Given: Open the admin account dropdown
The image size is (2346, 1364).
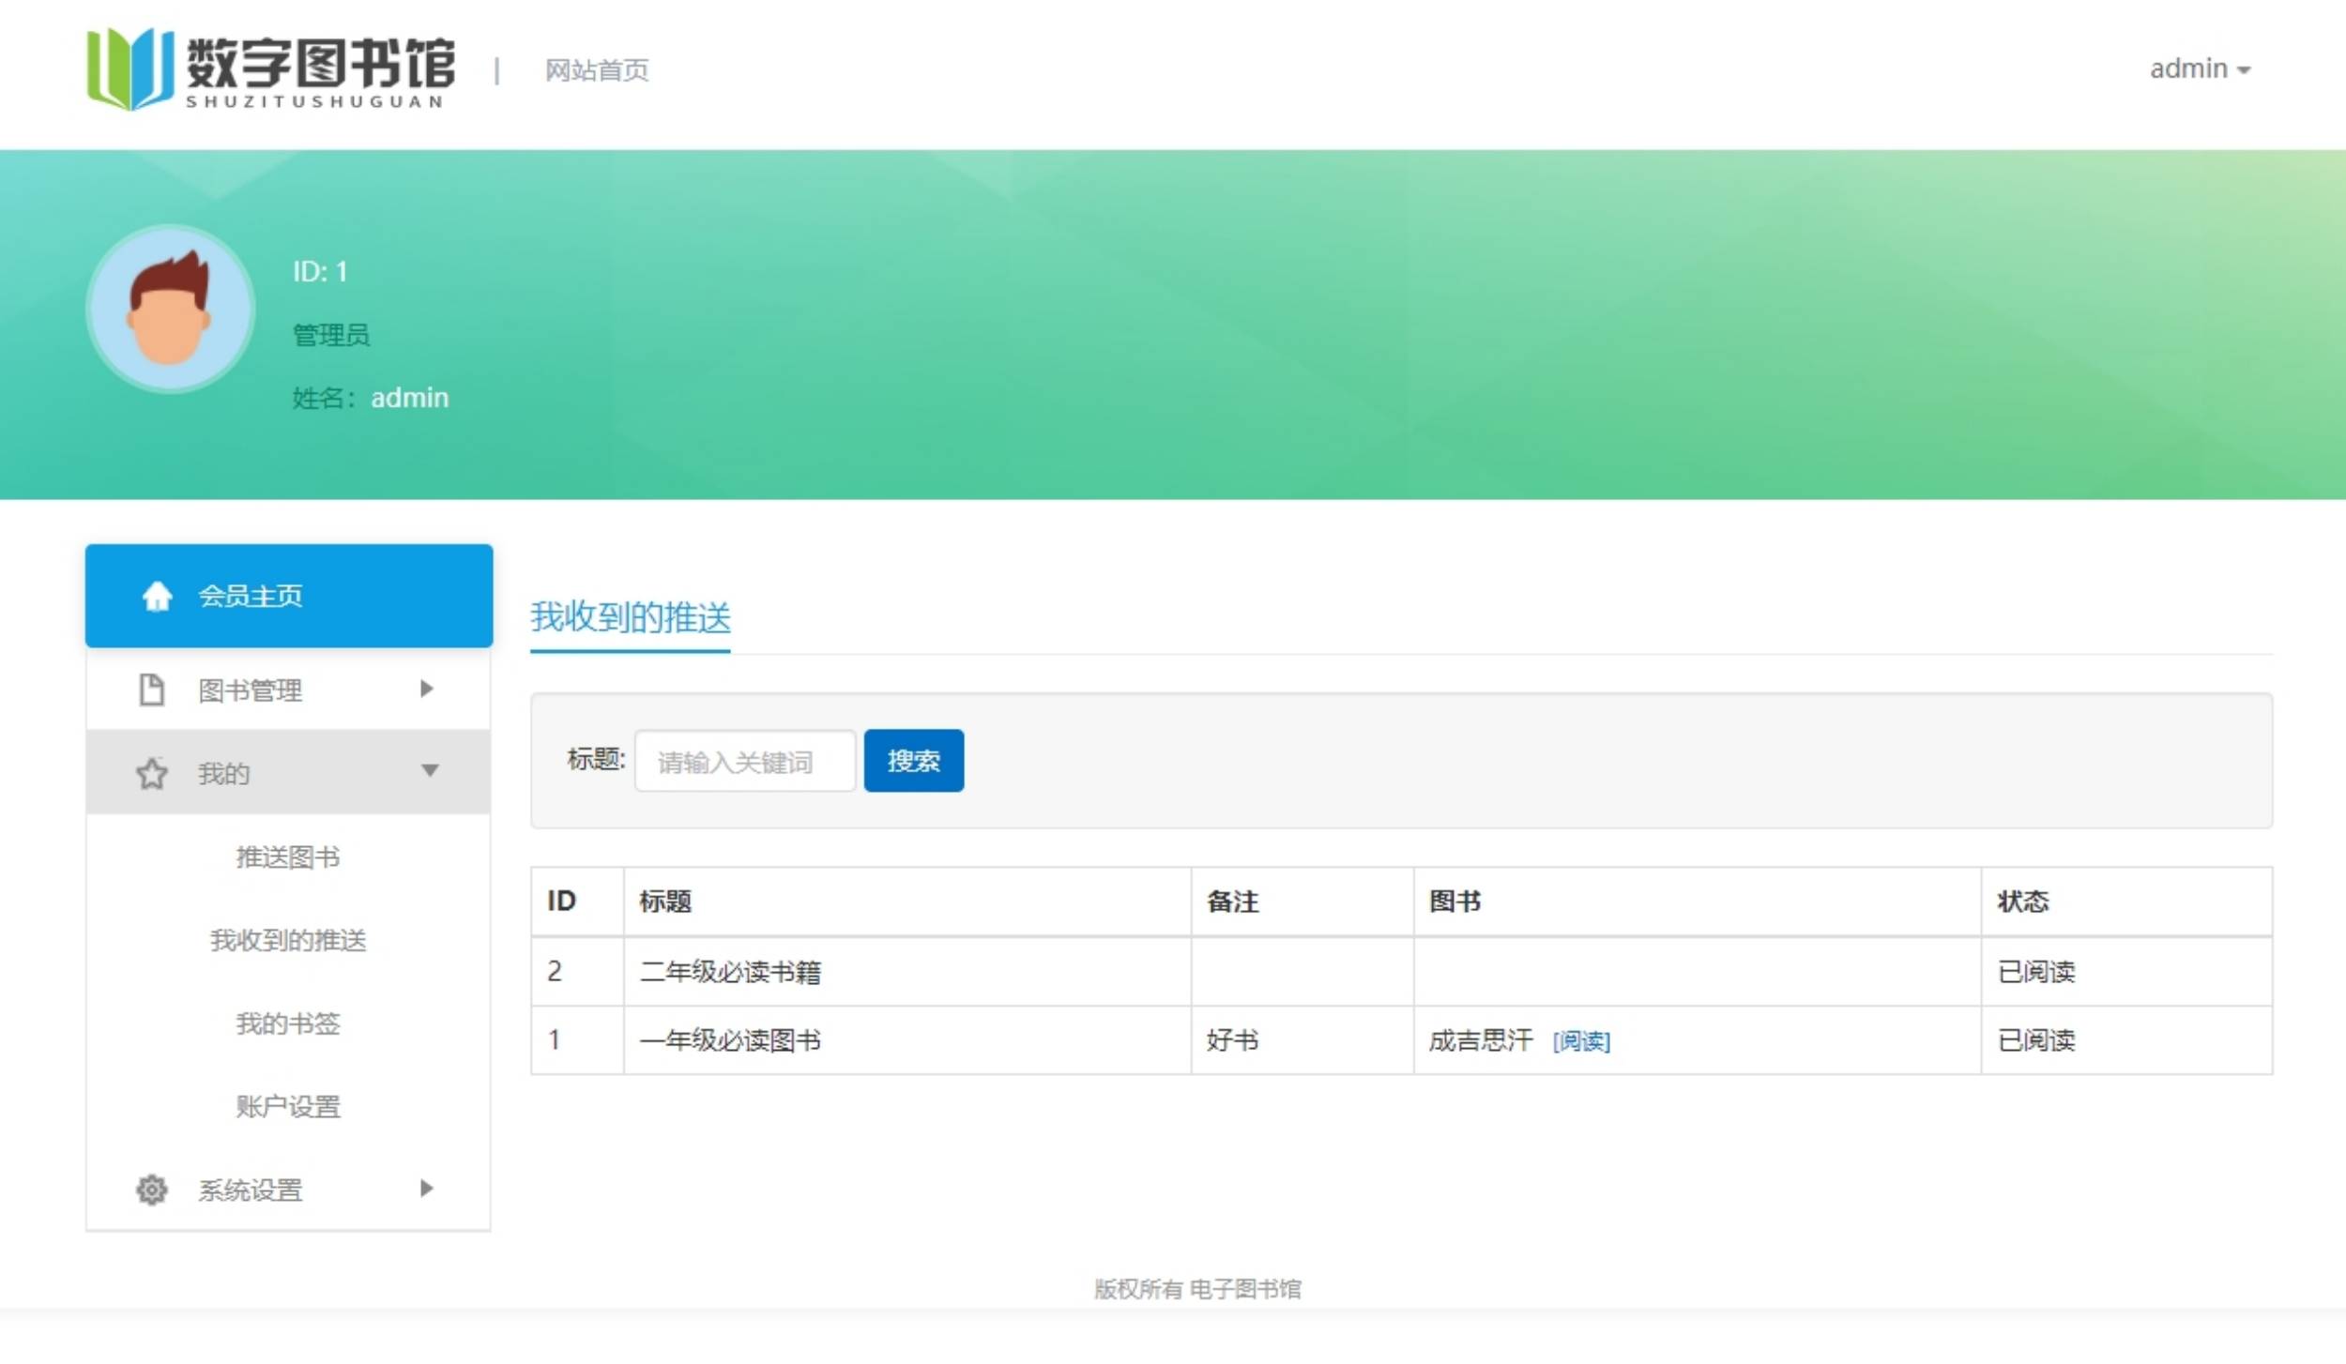Looking at the screenshot, I should (x=2199, y=69).
